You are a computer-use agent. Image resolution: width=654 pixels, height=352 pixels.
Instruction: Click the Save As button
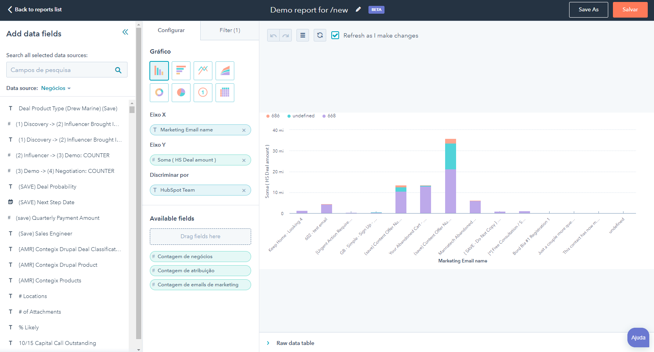click(x=588, y=10)
